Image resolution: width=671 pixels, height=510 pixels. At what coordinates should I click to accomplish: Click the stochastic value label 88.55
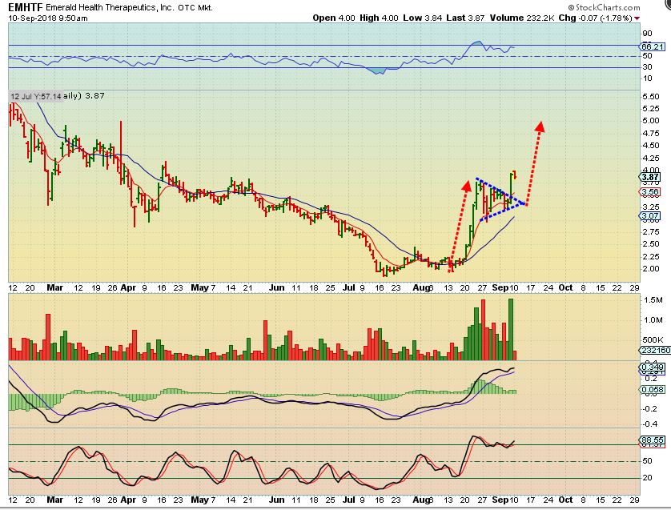(652, 440)
